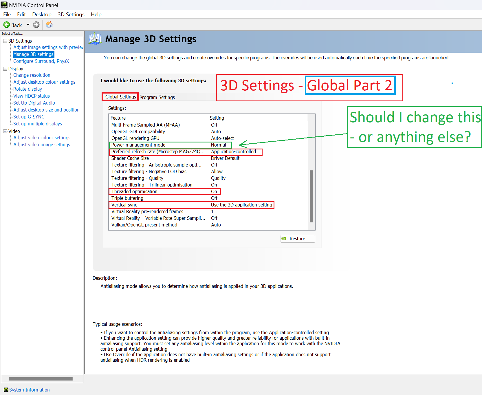Select the Vulkan/OpenGL present method row
This screenshot has height=395, width=482.
(208, 225)
